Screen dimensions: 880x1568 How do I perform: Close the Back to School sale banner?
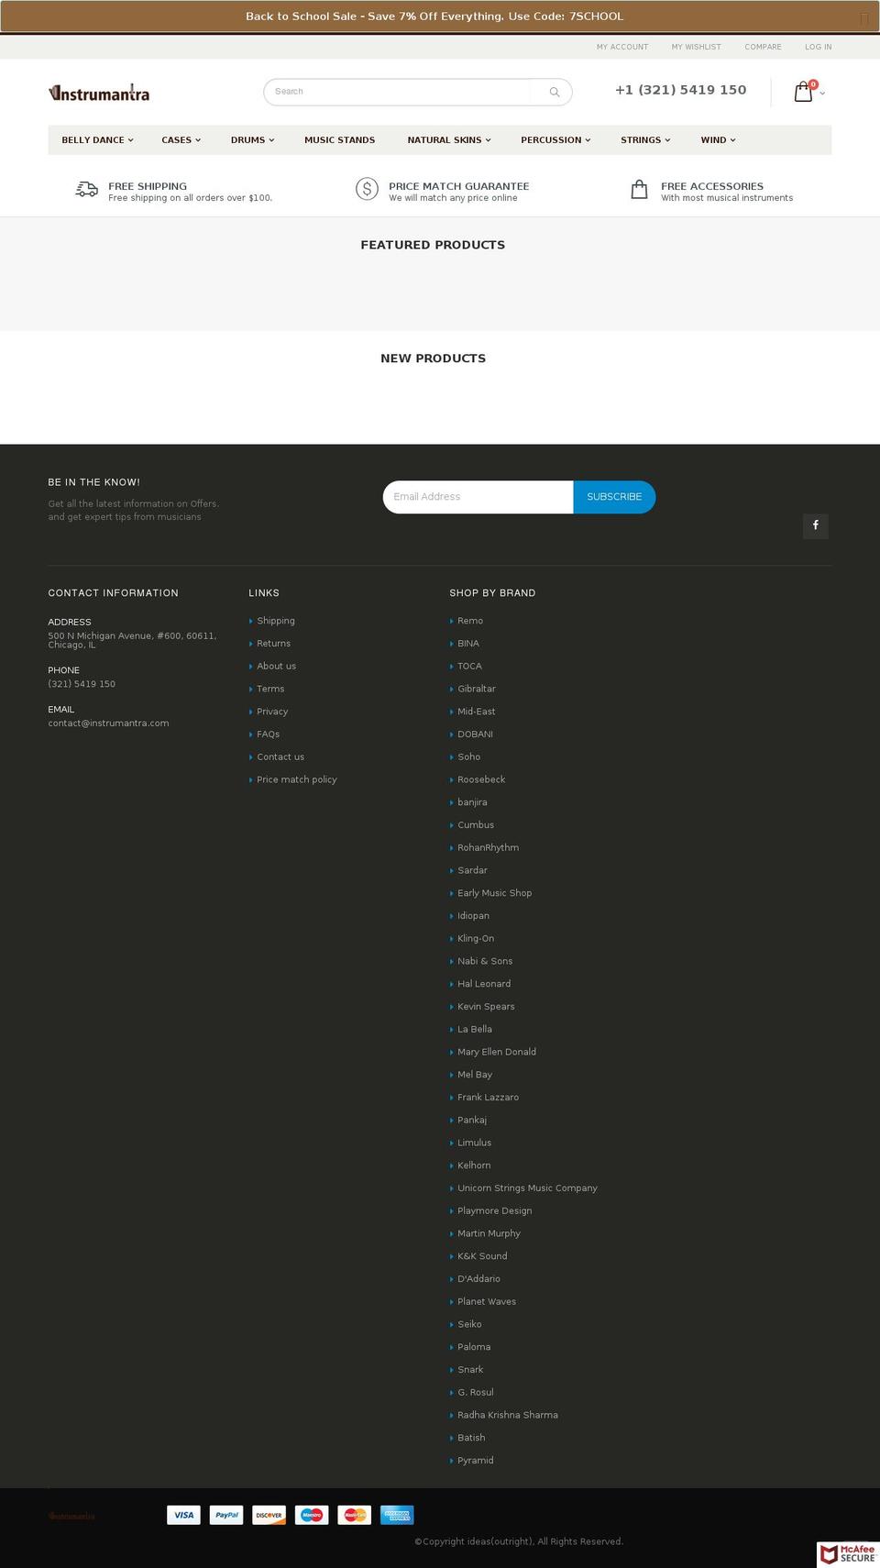pyautogui.click(x=864, y=17)
